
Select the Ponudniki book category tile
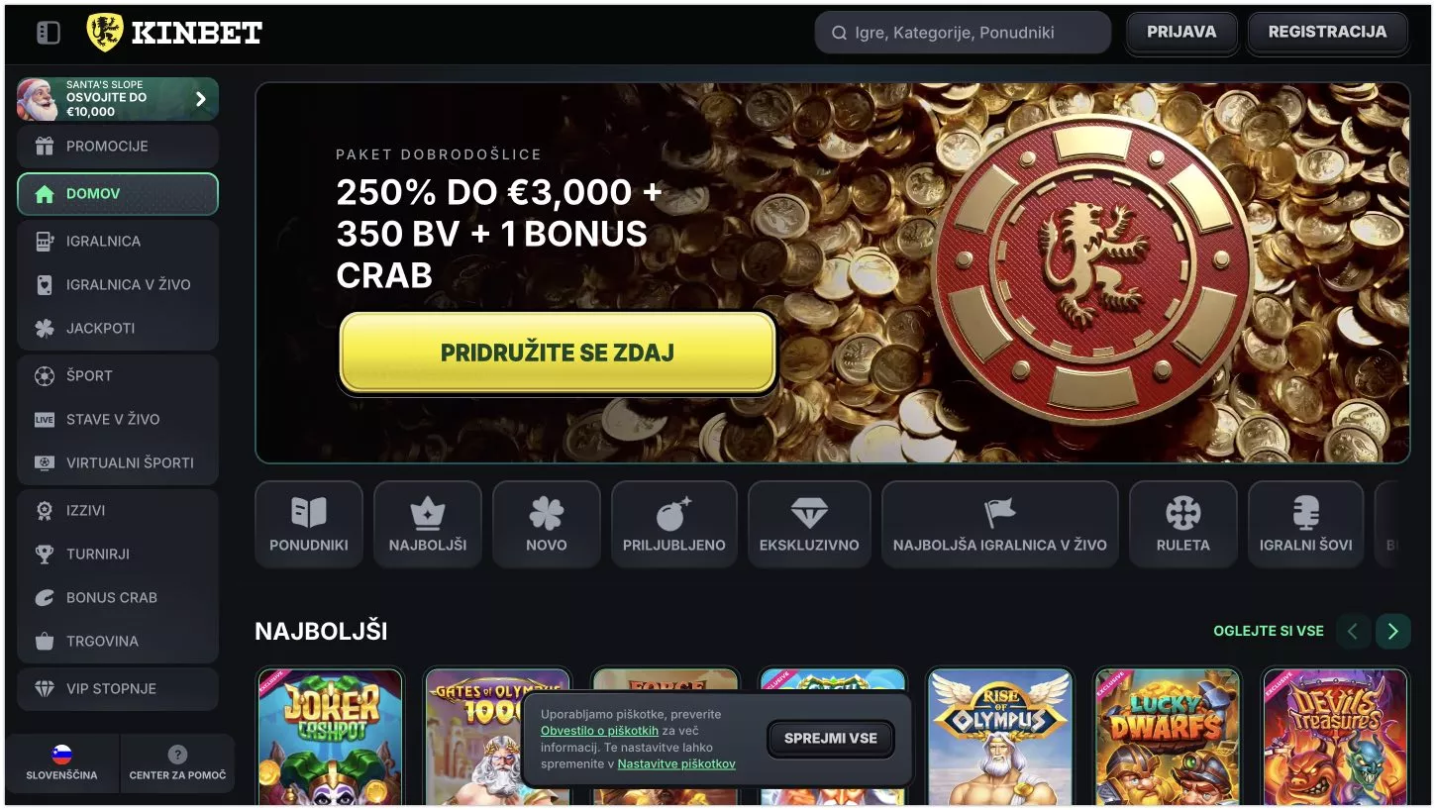click(309, 525)
